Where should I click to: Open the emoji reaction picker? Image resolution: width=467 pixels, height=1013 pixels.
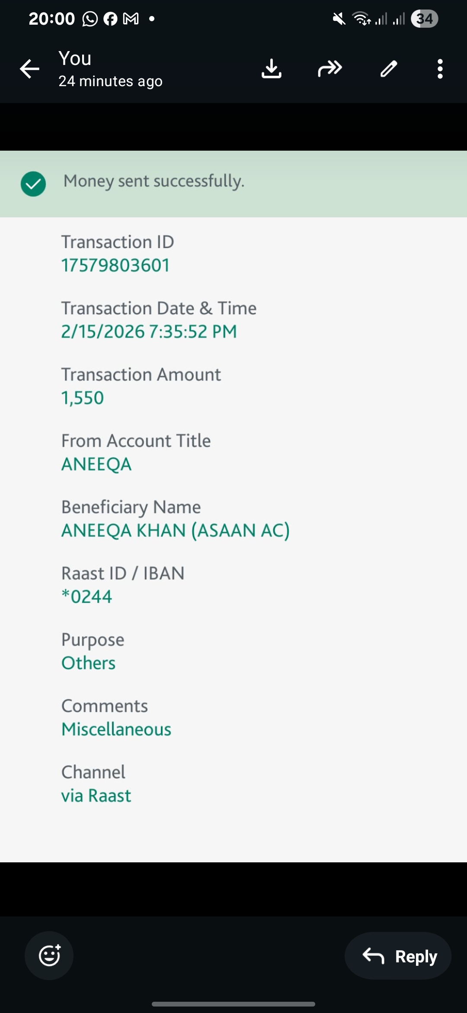point(49,955)
